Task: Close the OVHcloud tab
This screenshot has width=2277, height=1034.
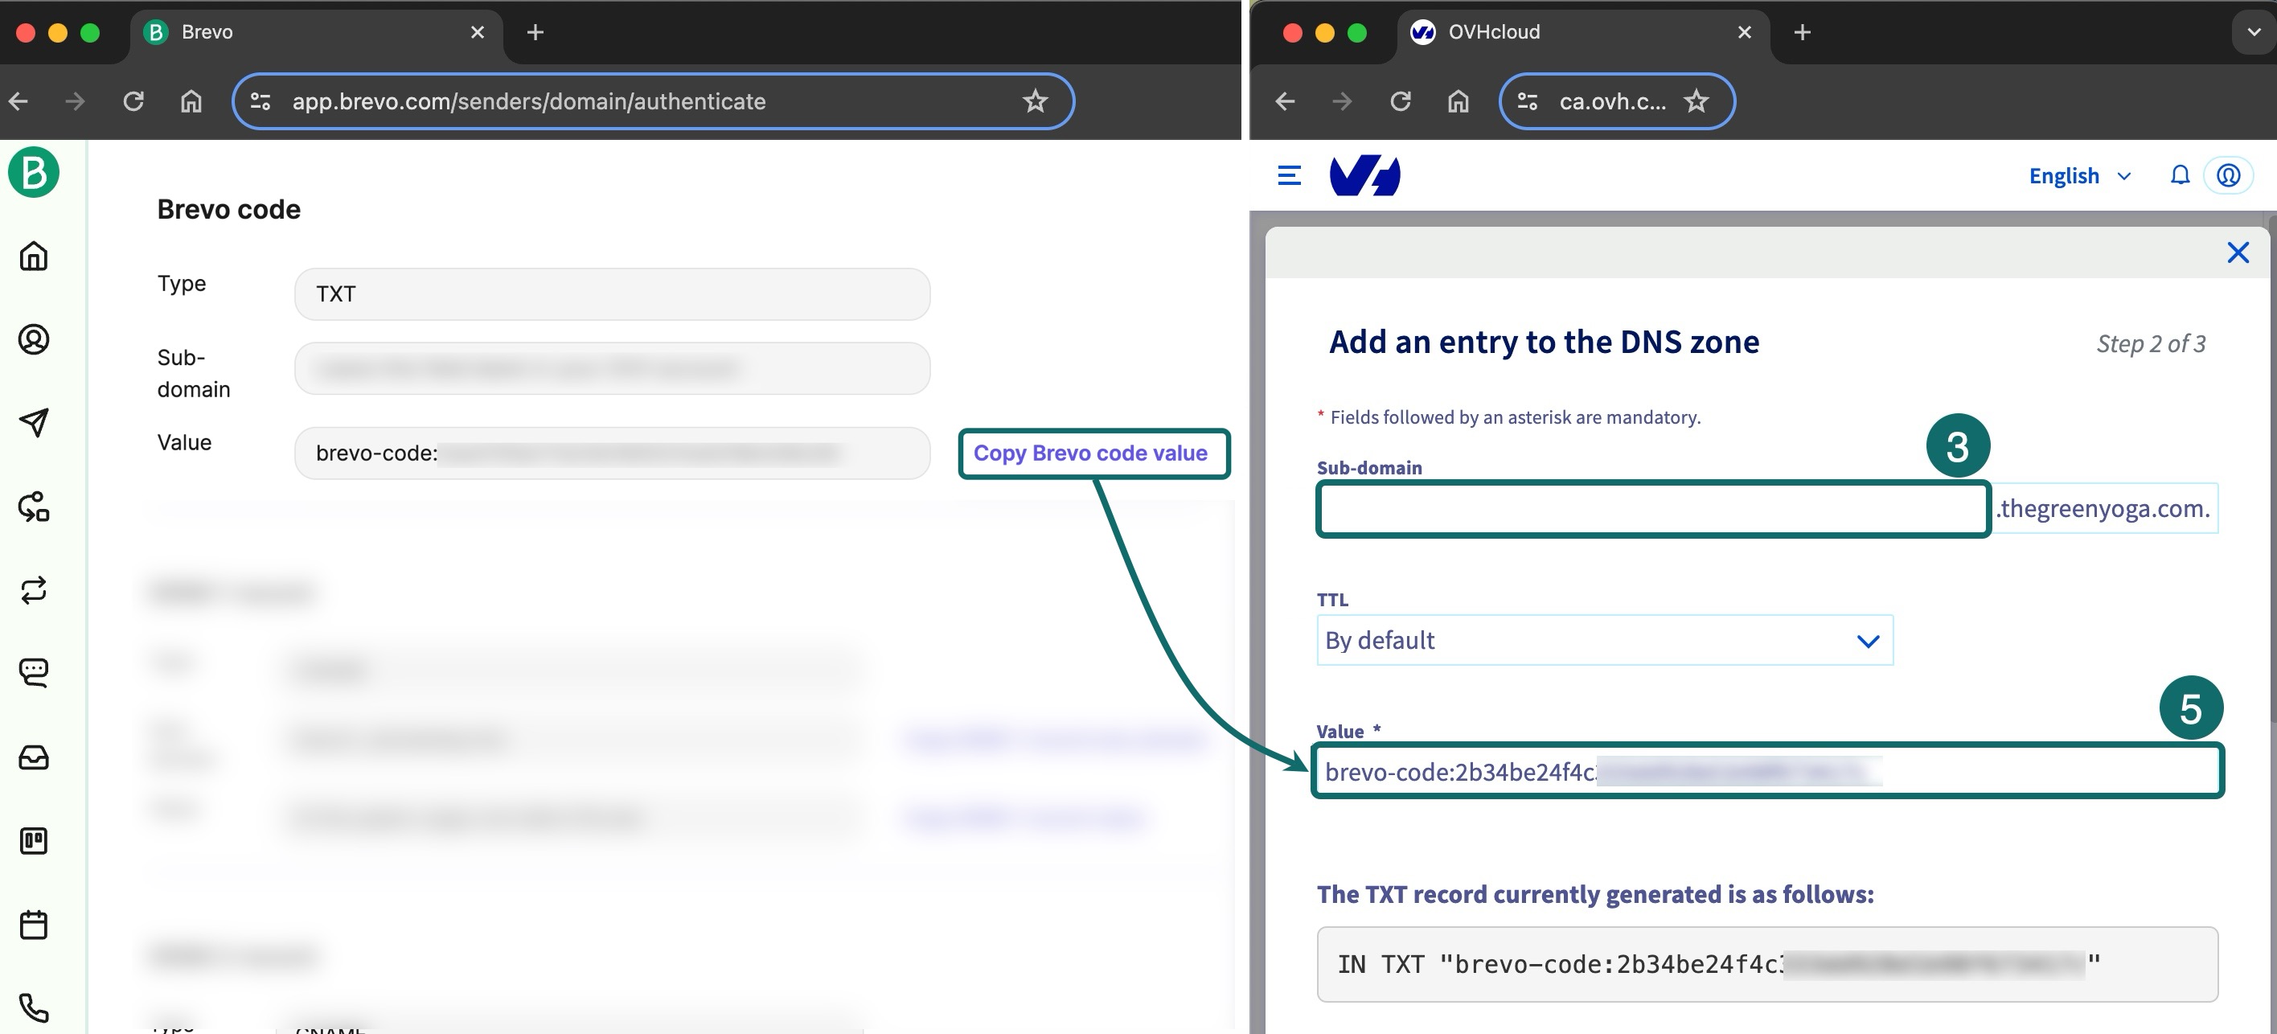Action: [x=1744, y=33]
